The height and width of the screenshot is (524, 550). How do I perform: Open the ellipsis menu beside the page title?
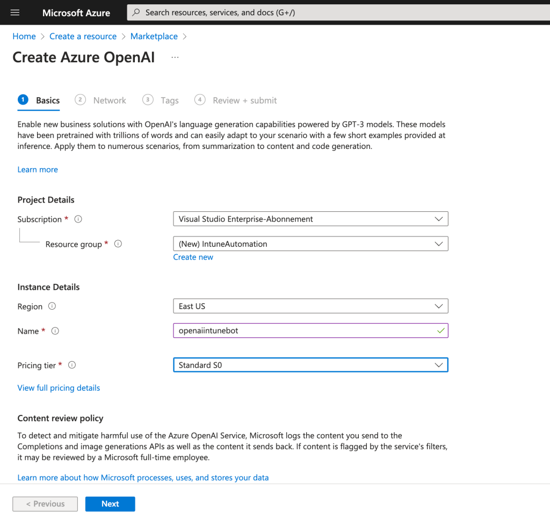[175, 58]
